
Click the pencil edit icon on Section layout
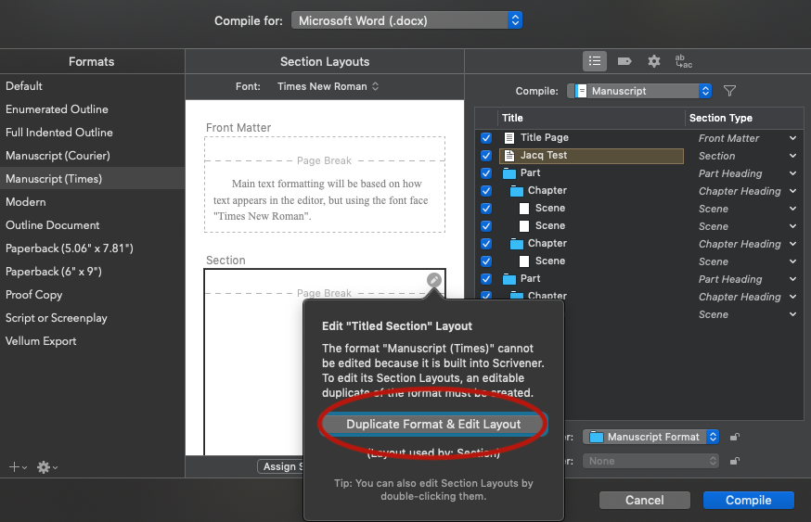coord(434,280)
